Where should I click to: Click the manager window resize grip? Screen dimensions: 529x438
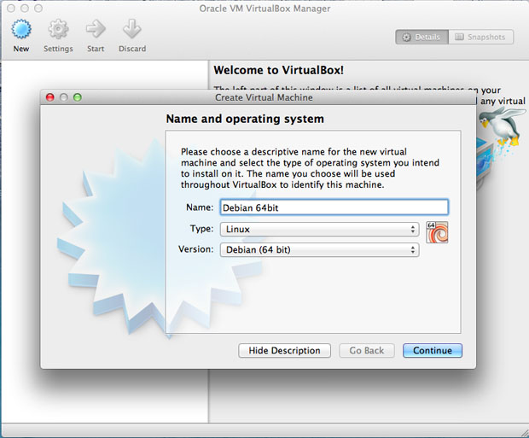pyautogui.click(x=524, y=433)
